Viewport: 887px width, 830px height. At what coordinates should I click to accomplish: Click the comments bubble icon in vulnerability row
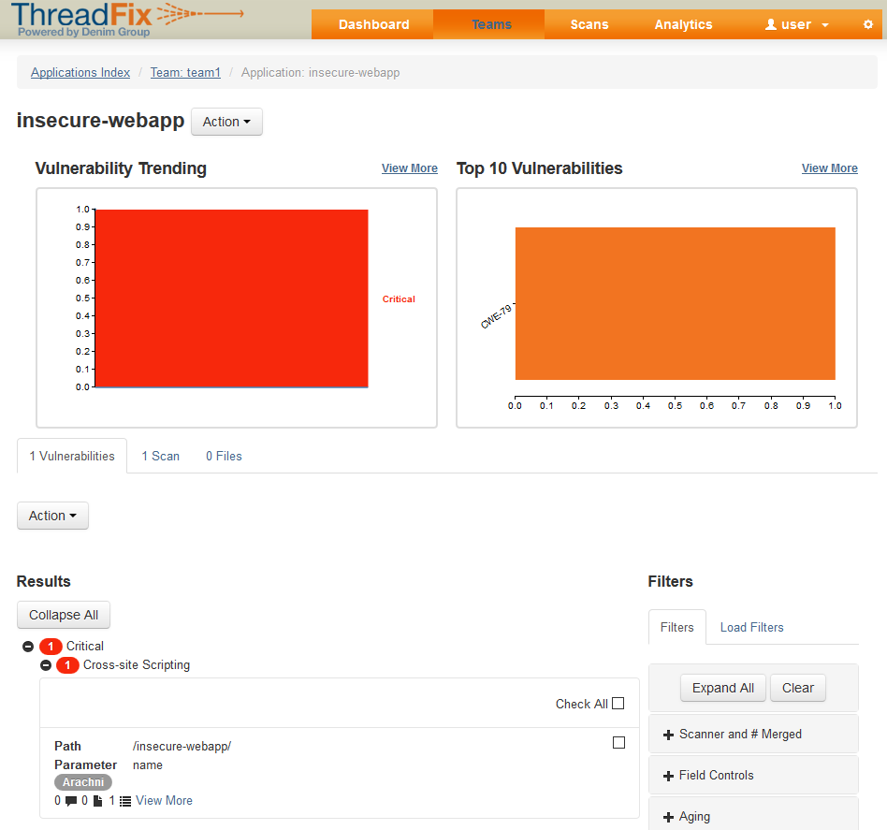pyautogui.click(x=71, y=801)
